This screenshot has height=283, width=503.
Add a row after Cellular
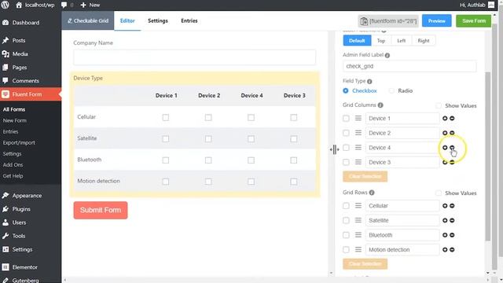pos(445,206)
